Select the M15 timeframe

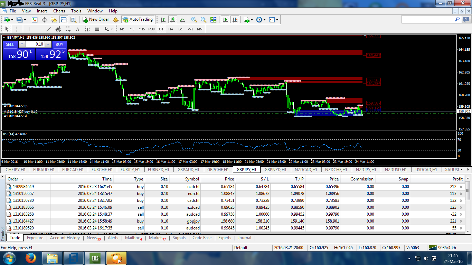tap(142, 29)
